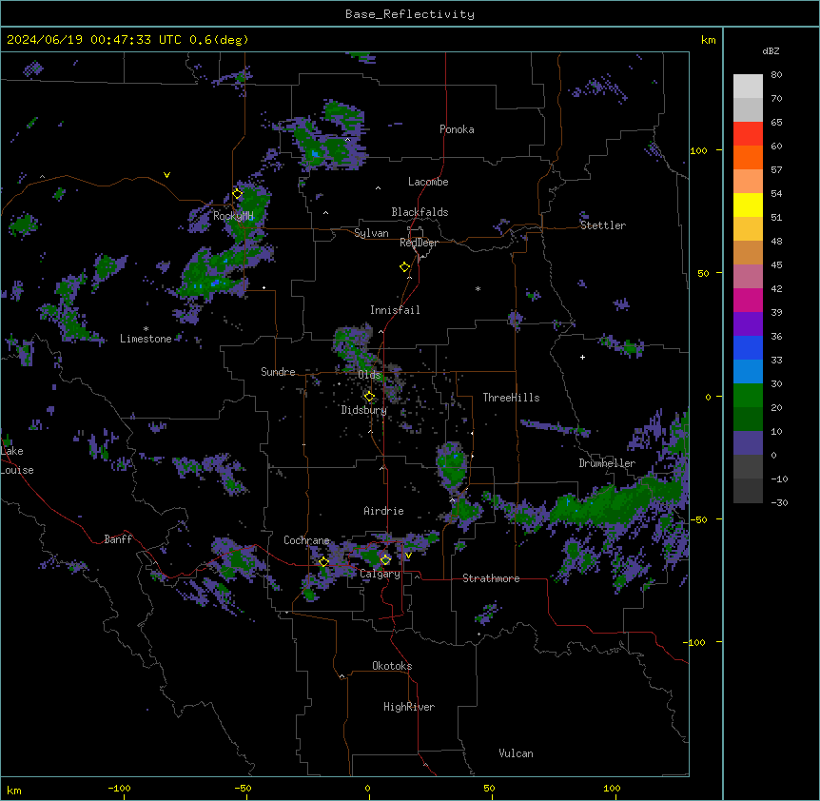This screenshot has height=801, width=820.
Task: Click the Base_Reflectivity title
Action: click(x=410, y=14)
